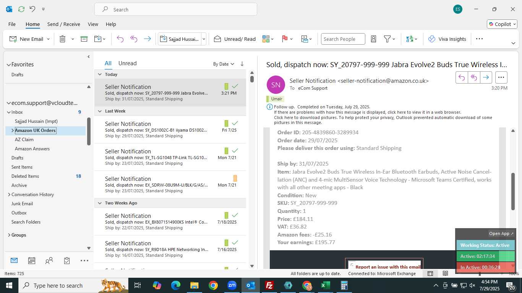
Task: Open the Copilot button
Action: coord(502,24)
